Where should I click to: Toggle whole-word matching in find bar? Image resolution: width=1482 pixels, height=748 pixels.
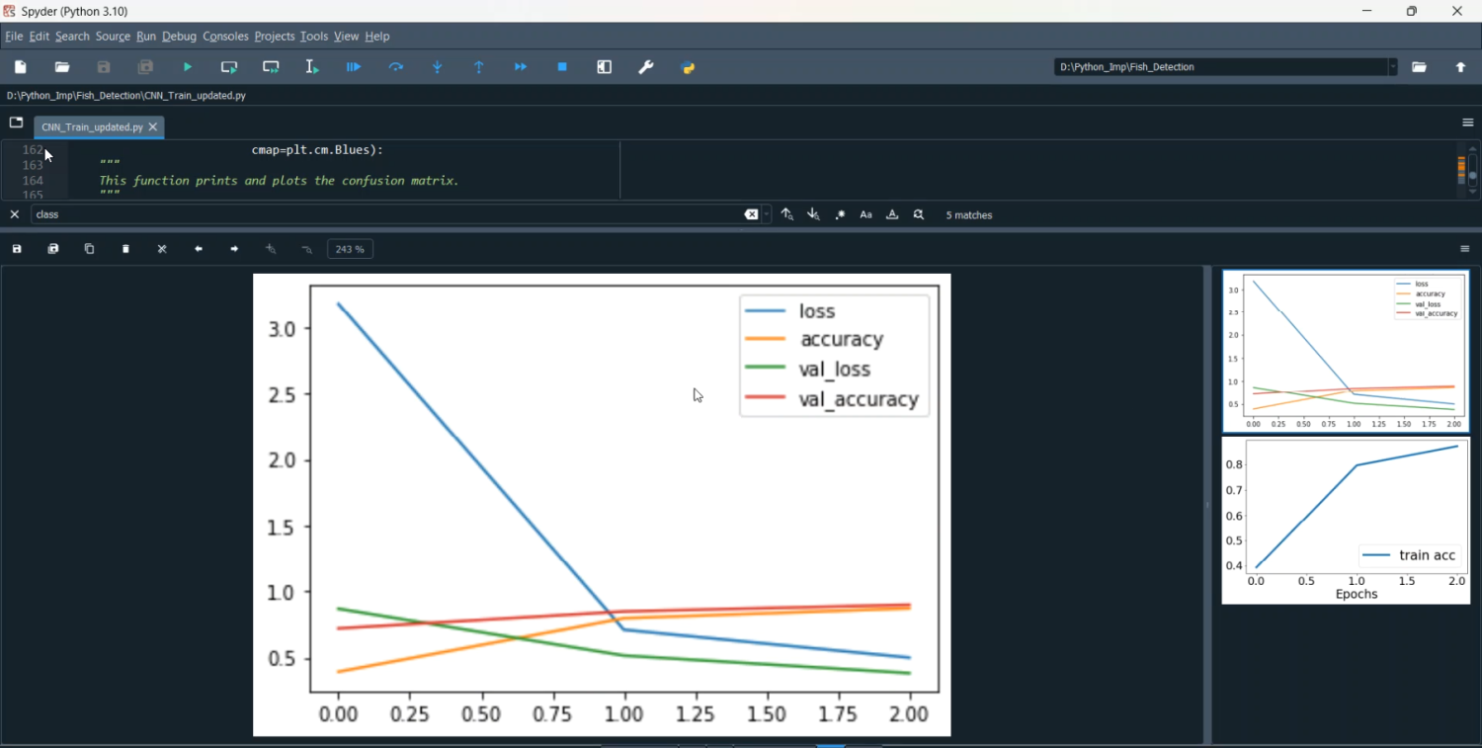(x=892, y=214)
